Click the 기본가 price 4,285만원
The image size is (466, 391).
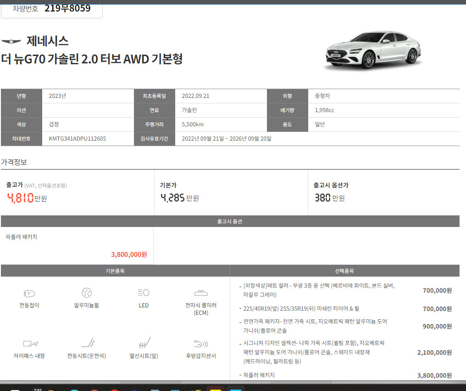pyautogui.click(x=179, y=198)
